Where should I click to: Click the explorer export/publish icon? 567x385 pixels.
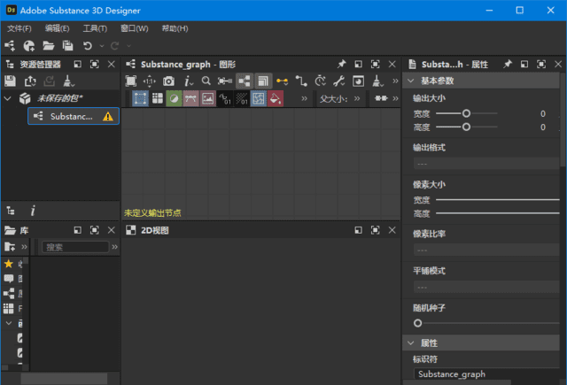(x=30, y=81)
